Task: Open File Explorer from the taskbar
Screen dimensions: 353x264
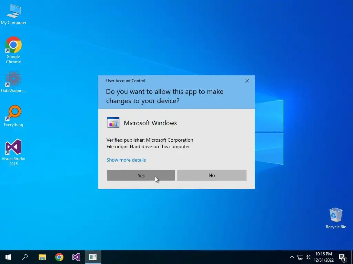Action: [42, 257]
